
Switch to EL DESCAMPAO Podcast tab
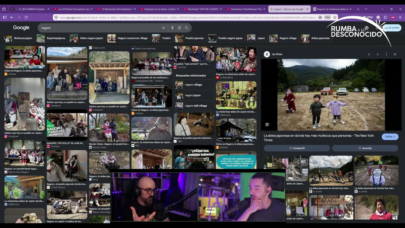click(30, 9)
